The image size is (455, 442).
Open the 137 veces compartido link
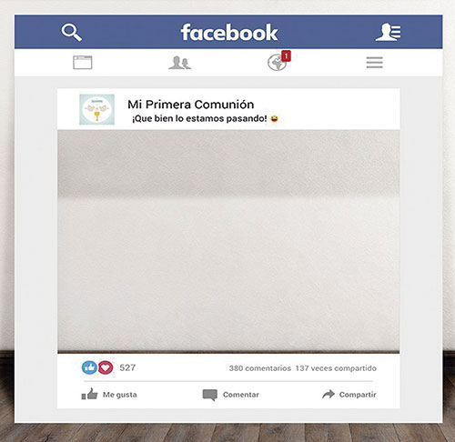coord(336,368)
